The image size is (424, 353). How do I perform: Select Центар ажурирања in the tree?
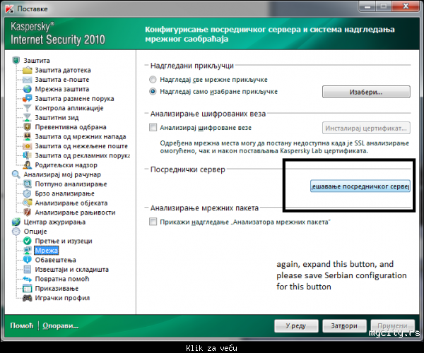54,222
